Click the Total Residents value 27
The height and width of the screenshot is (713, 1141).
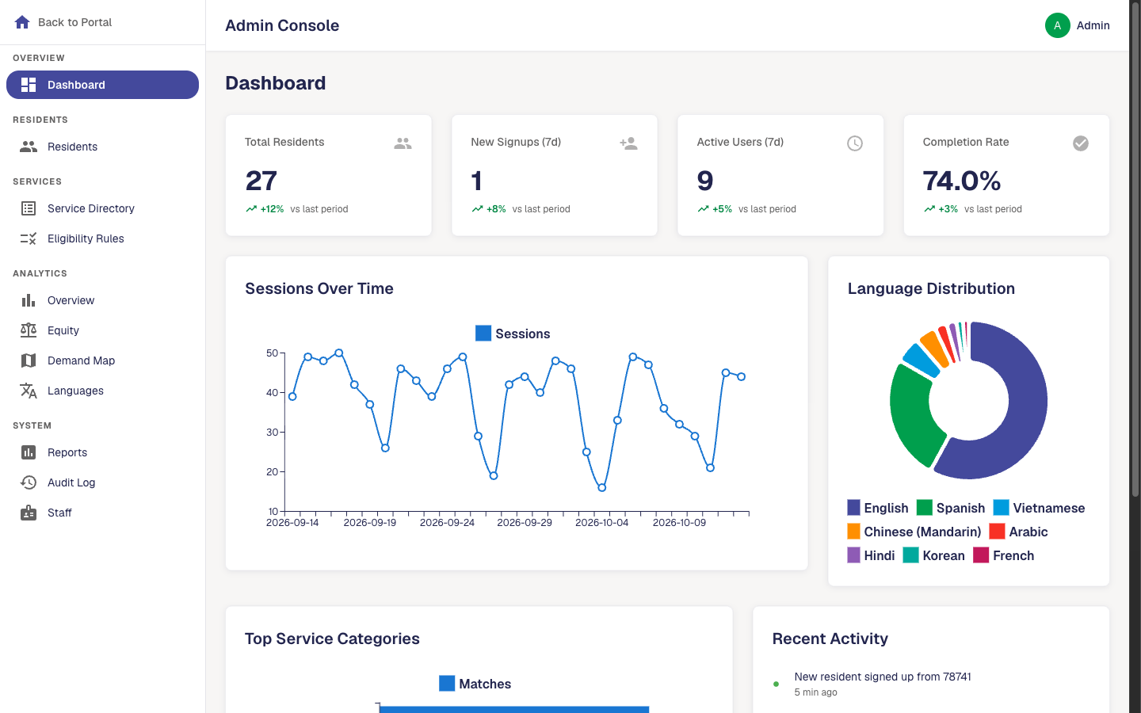tap(261, 181)
